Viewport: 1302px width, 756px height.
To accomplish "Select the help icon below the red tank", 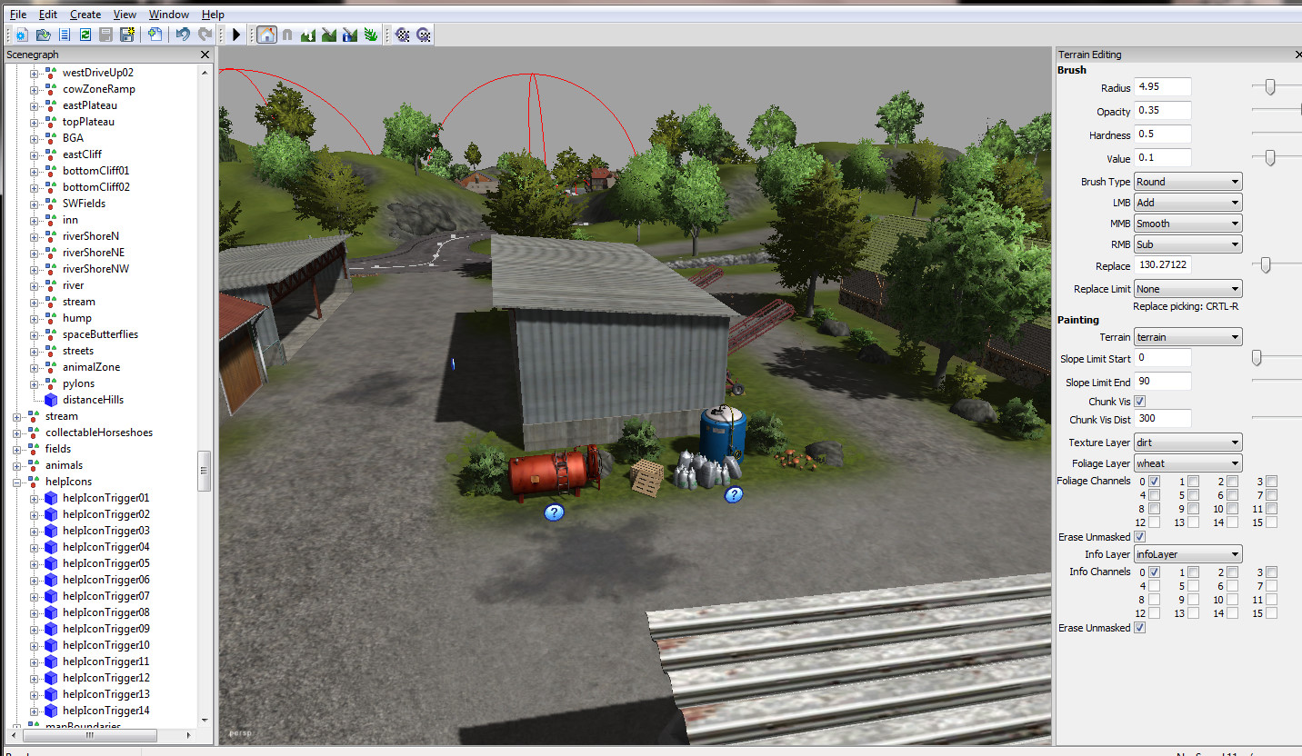I will click(554, 512).
